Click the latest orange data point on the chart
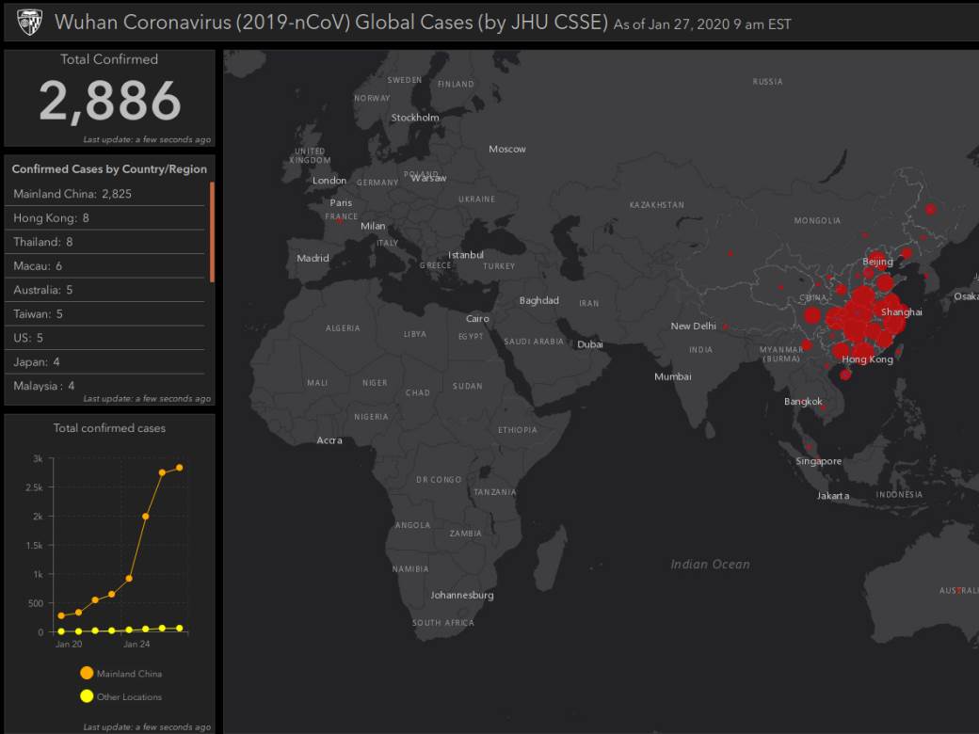Viewport: 979px width, 734px height. [x=179, y=466]
